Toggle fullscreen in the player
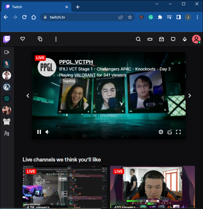The width and height of the screenshot is (203, 209). (x=178, y=132)
